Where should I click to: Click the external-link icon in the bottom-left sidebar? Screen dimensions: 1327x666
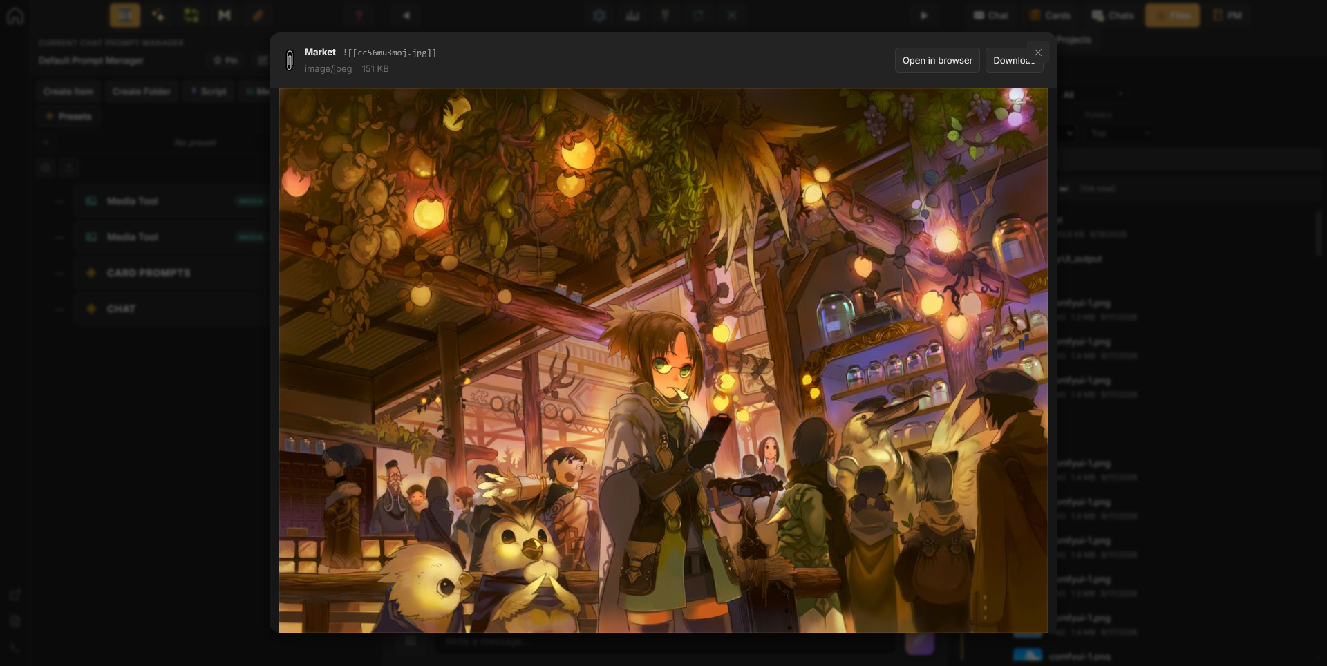[x=15, y=595]
